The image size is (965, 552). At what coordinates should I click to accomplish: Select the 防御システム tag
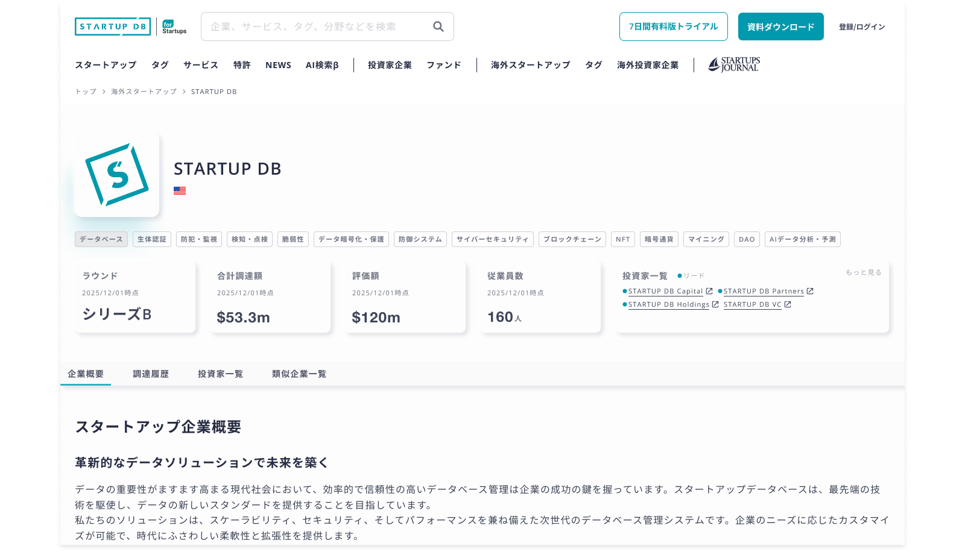(x=420, y=239)
